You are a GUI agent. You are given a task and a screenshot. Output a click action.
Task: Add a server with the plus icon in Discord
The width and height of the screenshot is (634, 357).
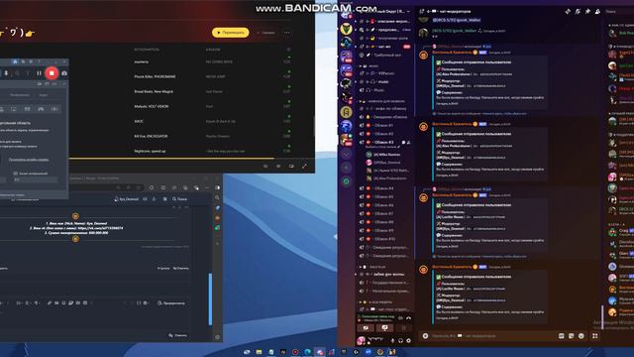point(346,168)
